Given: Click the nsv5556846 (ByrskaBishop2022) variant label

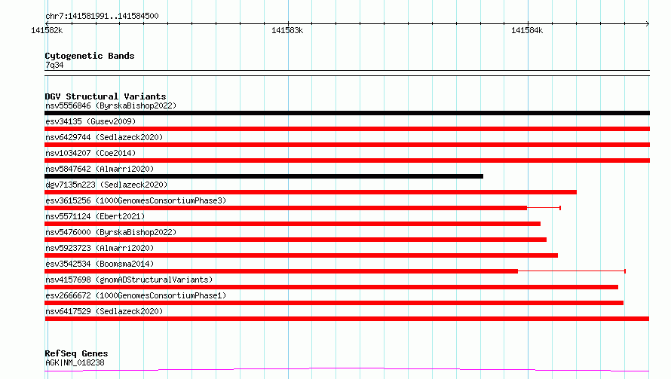Looking at the screenshot, I should [x=111, y=105].
